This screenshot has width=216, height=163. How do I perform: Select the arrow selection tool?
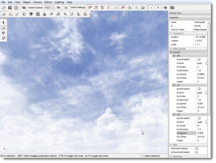click(4, 22)
